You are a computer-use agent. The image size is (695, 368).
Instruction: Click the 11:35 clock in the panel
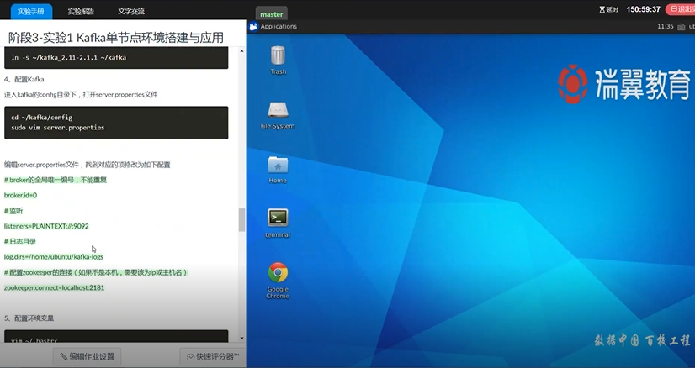click(x=665, y=26)
